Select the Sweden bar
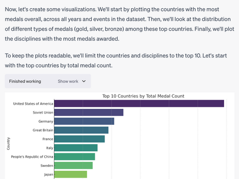Image resolution: width=239 pixels, height=179 pixels. (73, 166)
